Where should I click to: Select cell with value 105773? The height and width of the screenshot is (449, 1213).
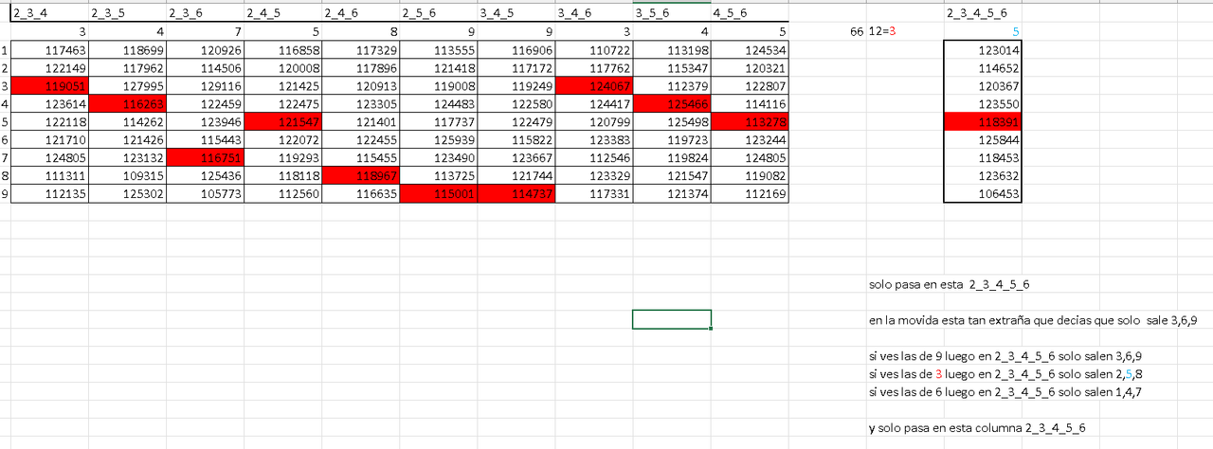pos(206,193)
